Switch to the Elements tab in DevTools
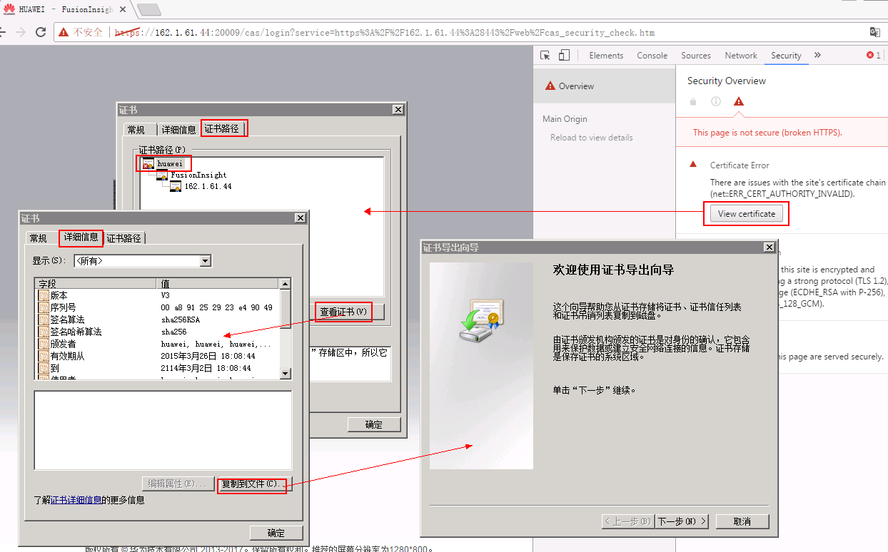888x552 pixels. pyautogui.click(x=606, y=56)
